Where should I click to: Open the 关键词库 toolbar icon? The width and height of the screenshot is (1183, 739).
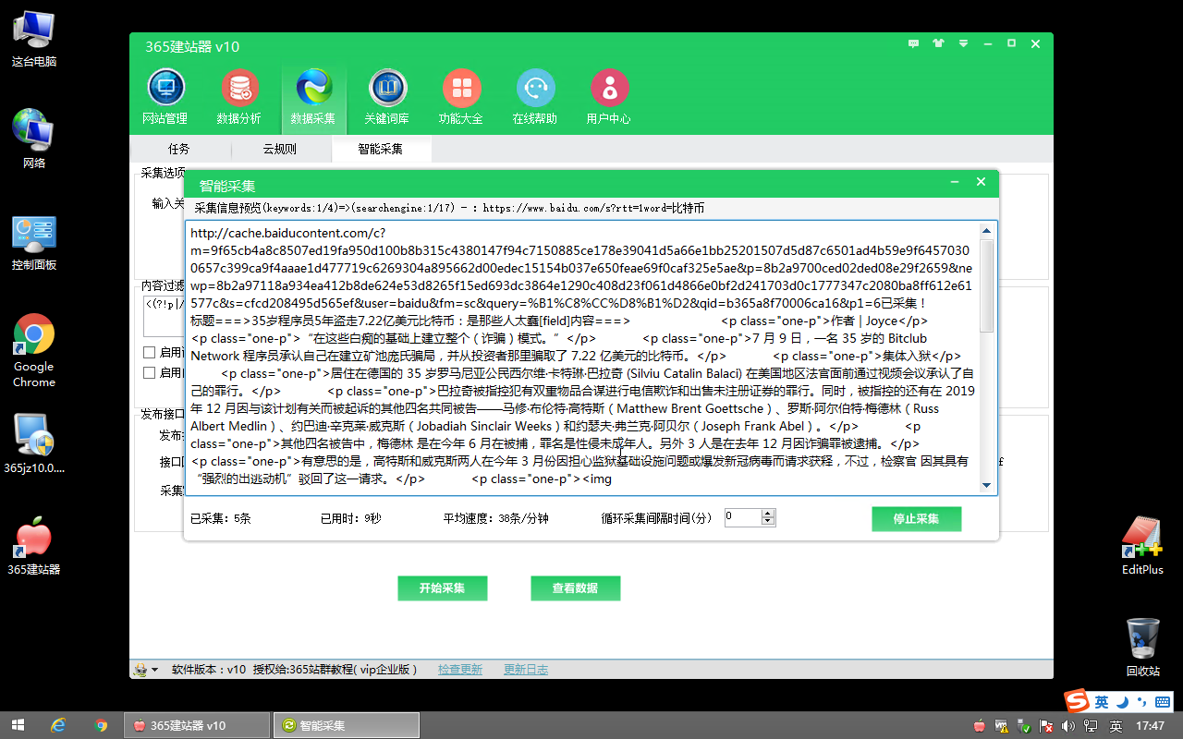(x=387, y=97)
